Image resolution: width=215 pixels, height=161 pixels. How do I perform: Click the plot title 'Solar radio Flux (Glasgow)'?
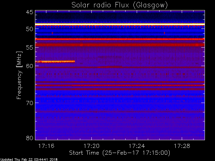120,5
